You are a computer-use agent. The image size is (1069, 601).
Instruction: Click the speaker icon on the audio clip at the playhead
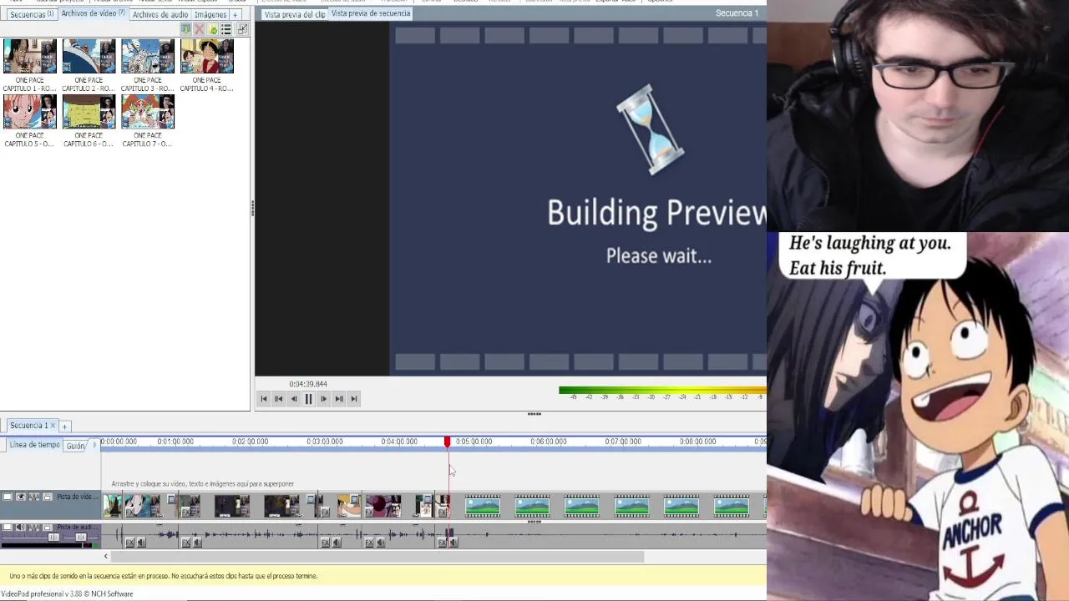click(x=453, y=543)
